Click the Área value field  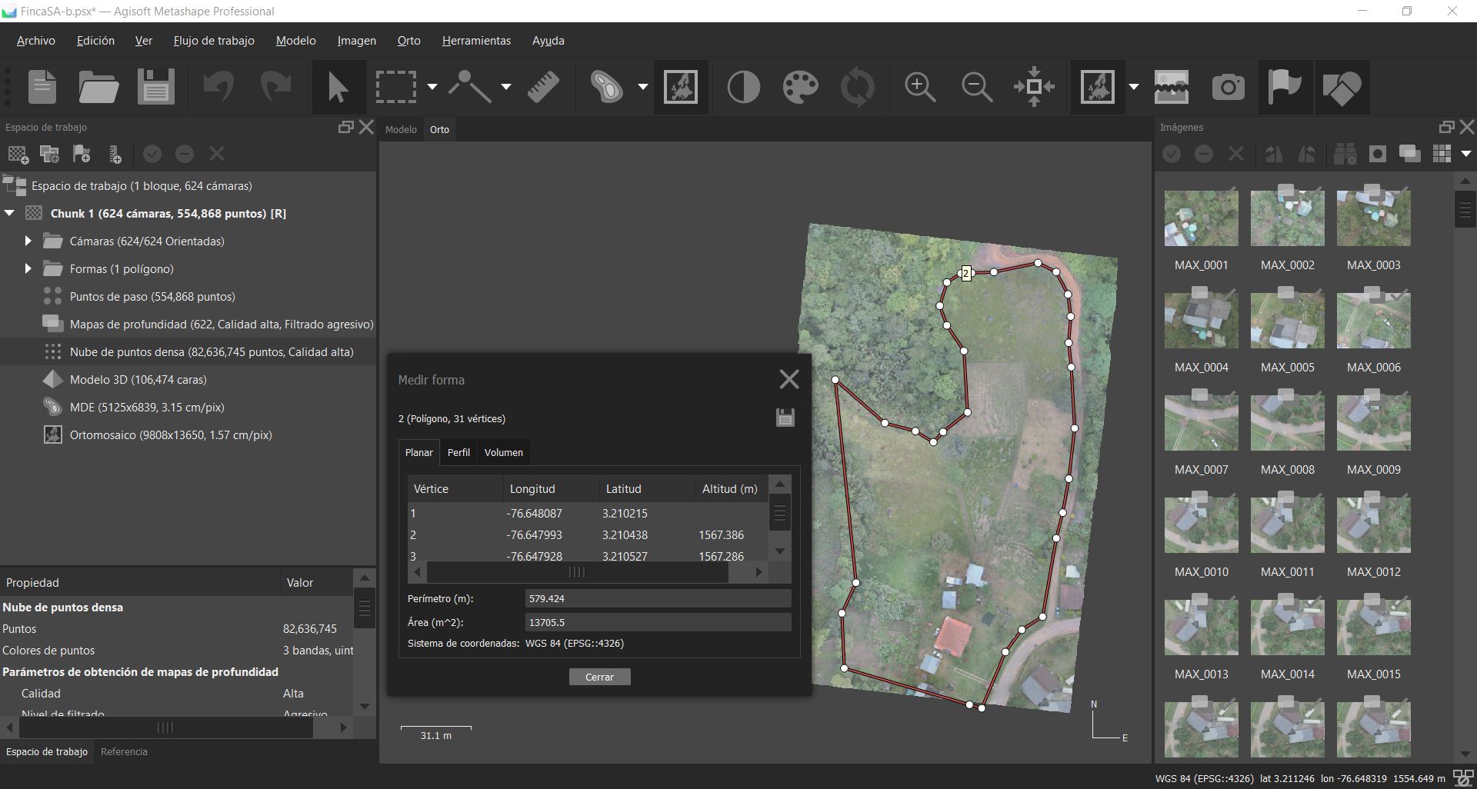coord(658,622)
